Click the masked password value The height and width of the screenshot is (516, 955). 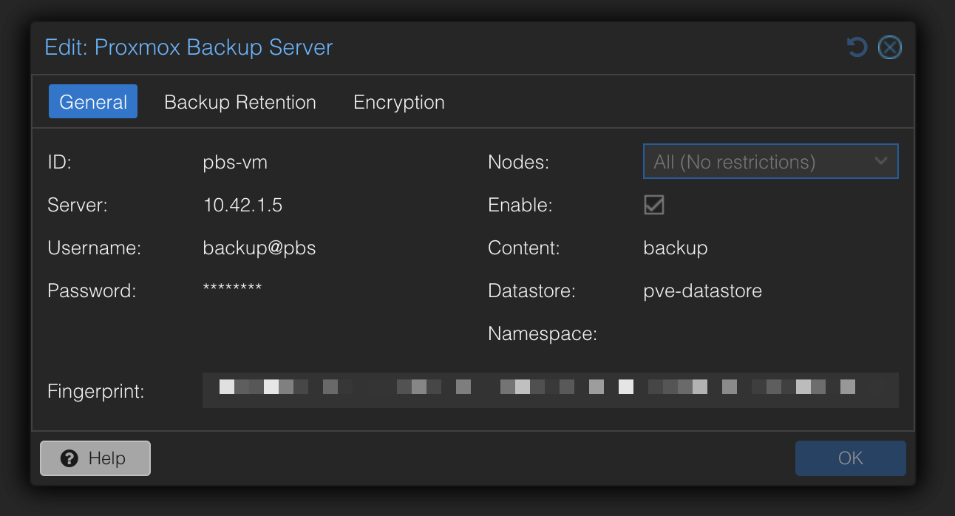[232, 288]
